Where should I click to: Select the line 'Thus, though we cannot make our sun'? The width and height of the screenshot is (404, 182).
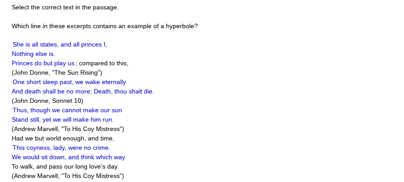[x=67, y=110]
